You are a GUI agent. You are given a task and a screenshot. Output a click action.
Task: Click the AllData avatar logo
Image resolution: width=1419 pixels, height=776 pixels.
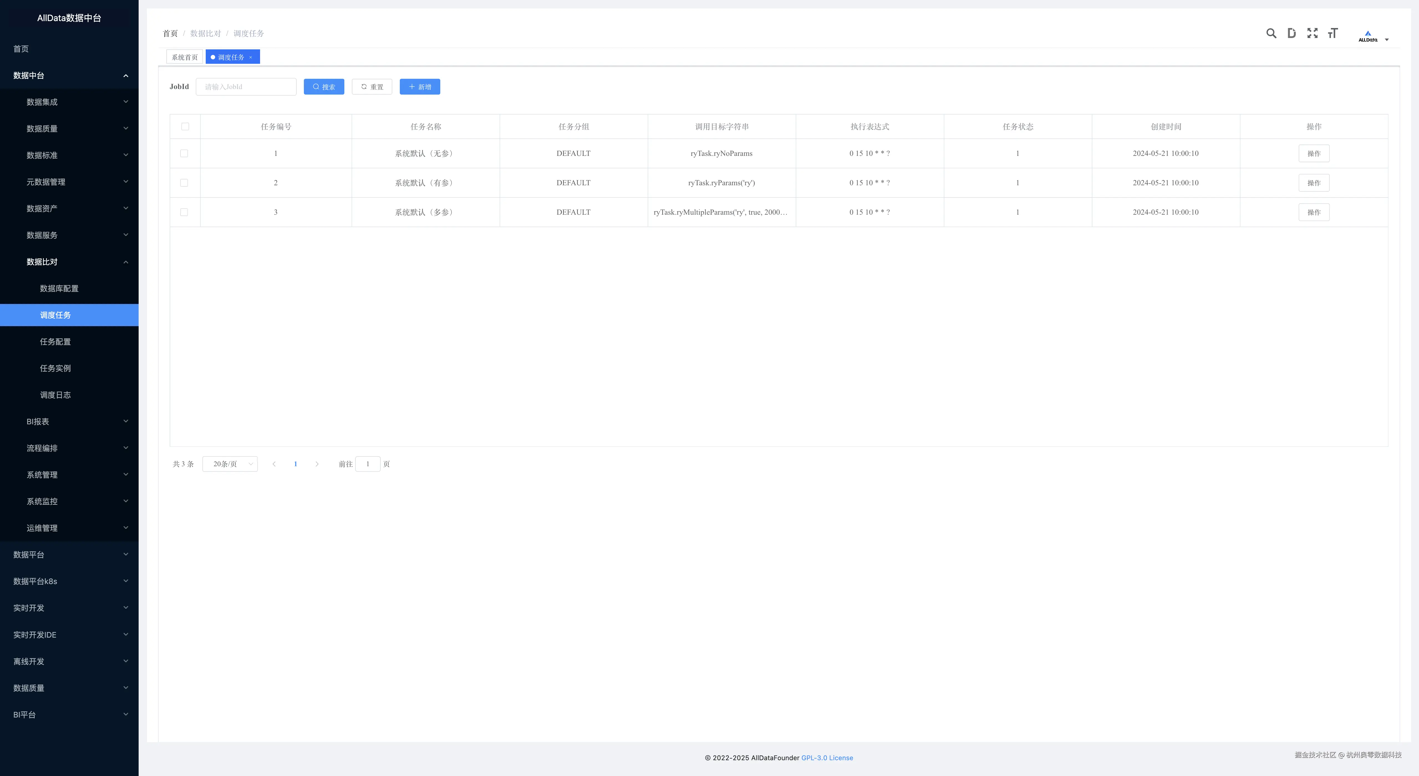click(x=1368, y=36)
